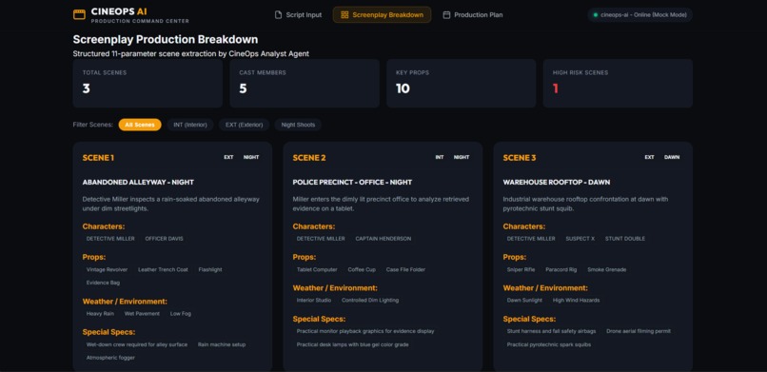Filter scenes by INT (Interior)
Image resolution: width=767 pixels, height=372 pixels.
pyautogui.click(x=190, y=125)
